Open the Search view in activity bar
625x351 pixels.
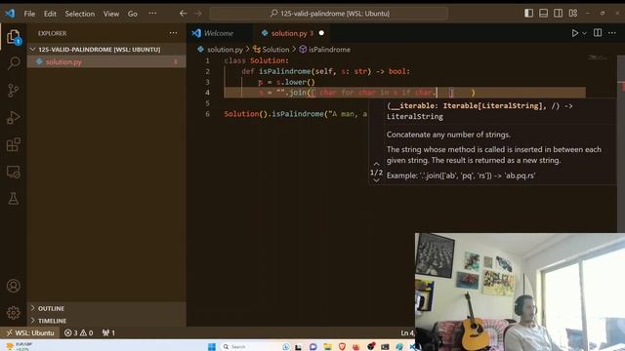click(x=14, y=62)
